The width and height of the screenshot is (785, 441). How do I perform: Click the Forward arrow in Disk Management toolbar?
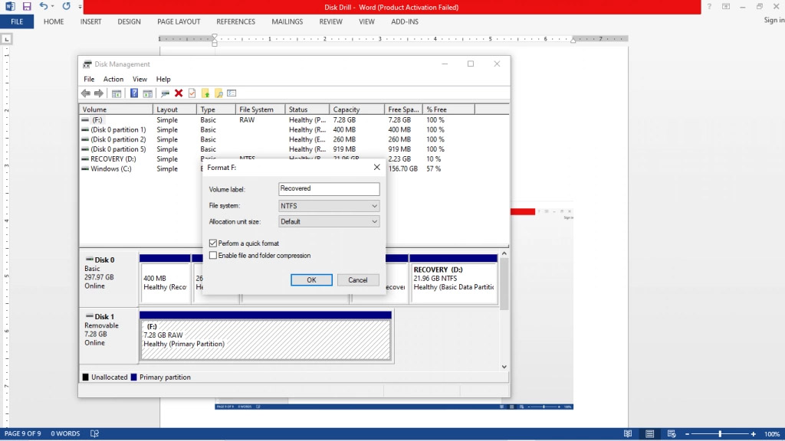pos(99,93)
